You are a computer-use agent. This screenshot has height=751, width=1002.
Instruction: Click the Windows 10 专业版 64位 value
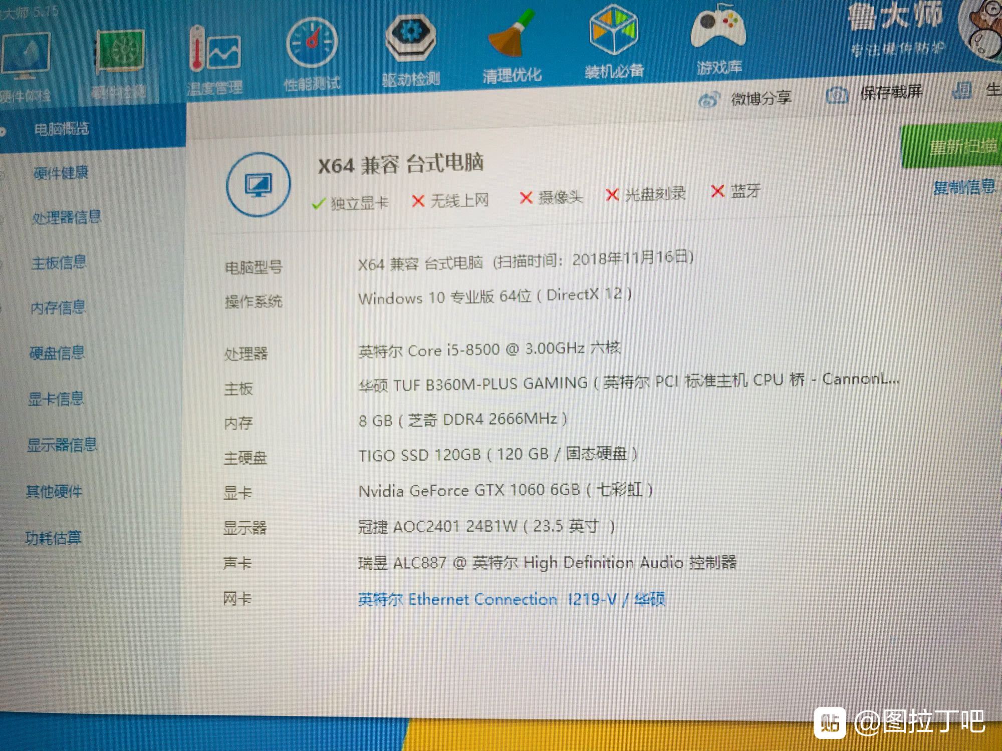click(495, 296)
